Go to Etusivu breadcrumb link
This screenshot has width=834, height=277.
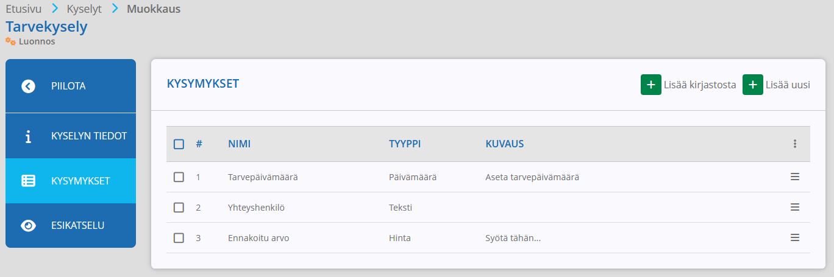click(24, 9)
